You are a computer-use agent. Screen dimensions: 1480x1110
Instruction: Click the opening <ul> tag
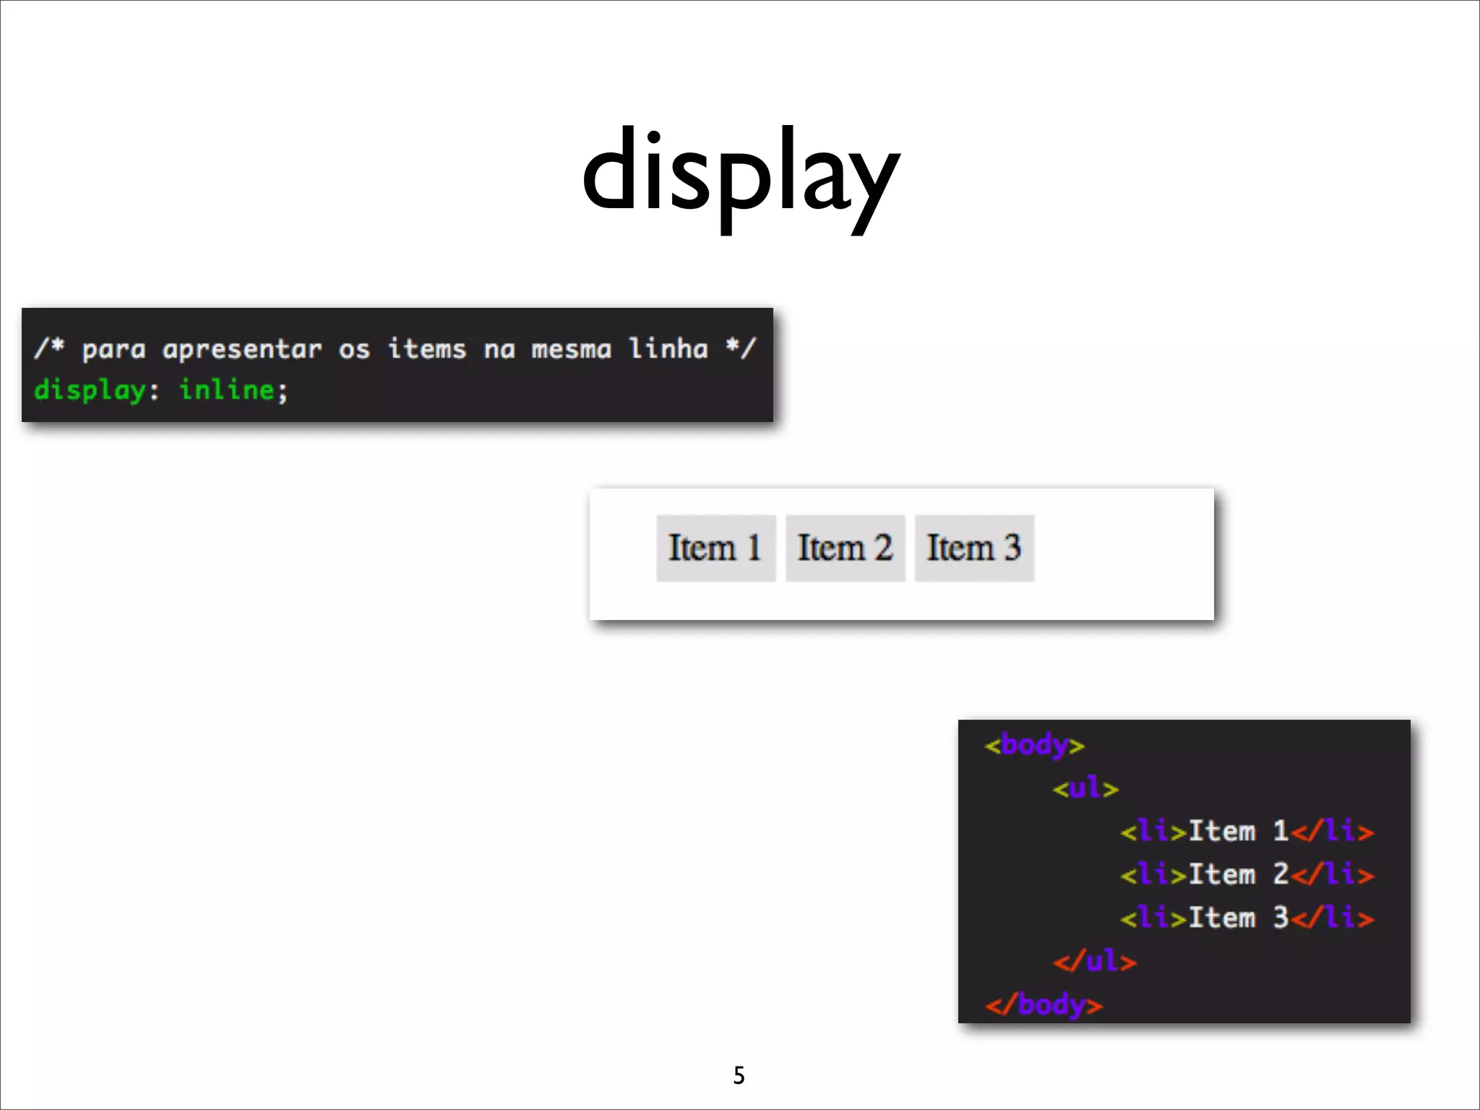tap(1085, 788)
